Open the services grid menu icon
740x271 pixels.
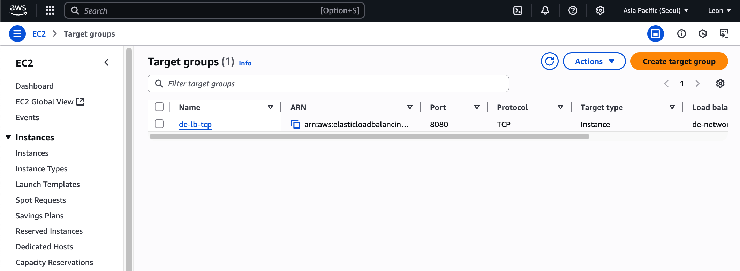50,10
